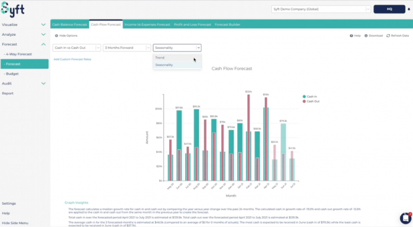This screenshot has width=413, height=227.
Task: Click the Visualize sidebar label
Action: (9, 25)
